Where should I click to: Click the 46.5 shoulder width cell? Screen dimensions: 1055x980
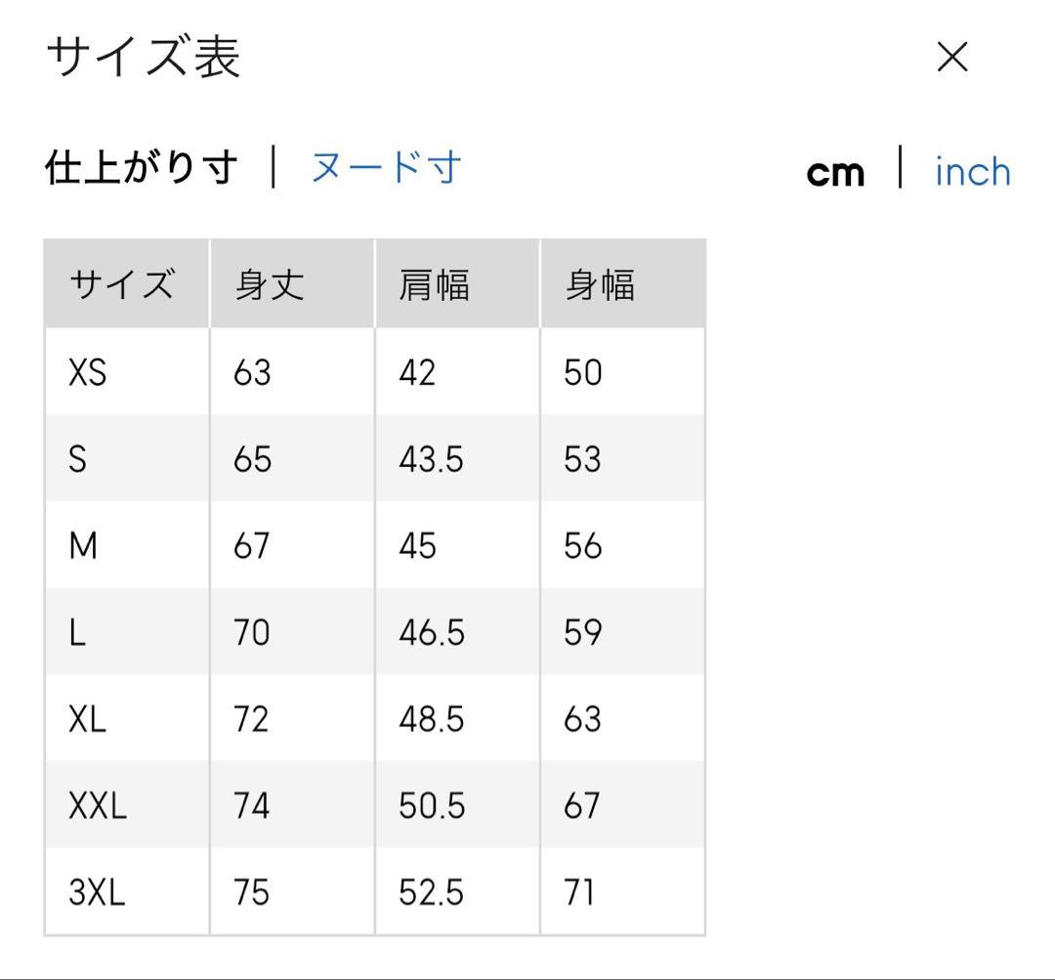431,633
